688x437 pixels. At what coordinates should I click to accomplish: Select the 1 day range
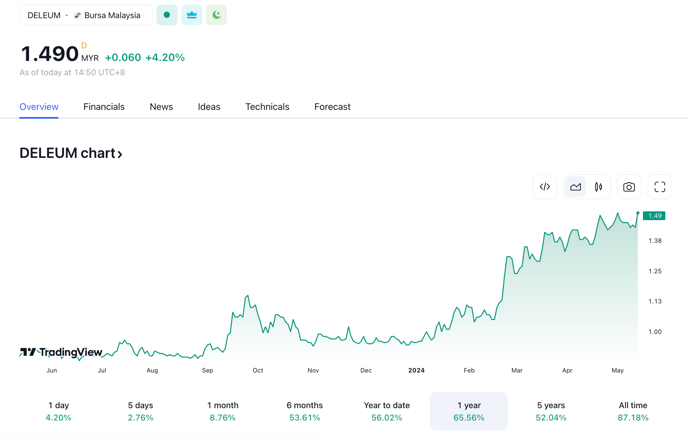(x=58, y=411)
